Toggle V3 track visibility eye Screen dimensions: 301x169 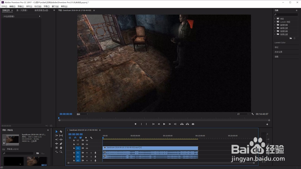pyautogui.click(x=87, y=140)
